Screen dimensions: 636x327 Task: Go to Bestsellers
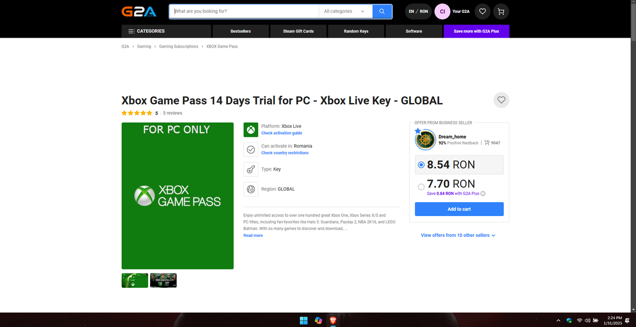pyautogui.click(x=240, y=31)
